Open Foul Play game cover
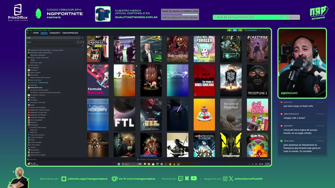 point(151,80)
